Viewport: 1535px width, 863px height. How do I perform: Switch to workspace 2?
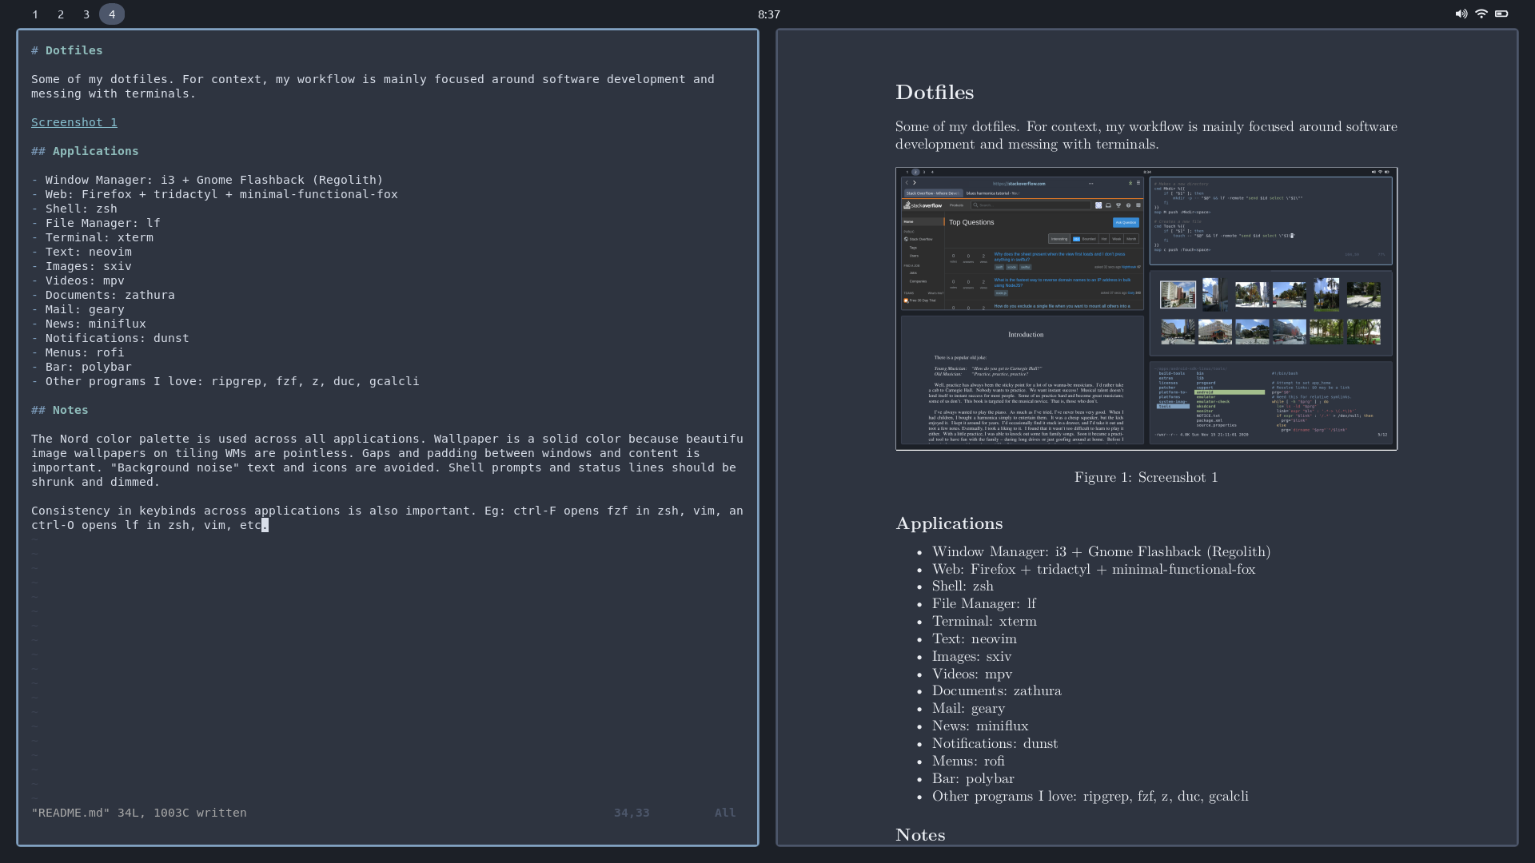61,14
